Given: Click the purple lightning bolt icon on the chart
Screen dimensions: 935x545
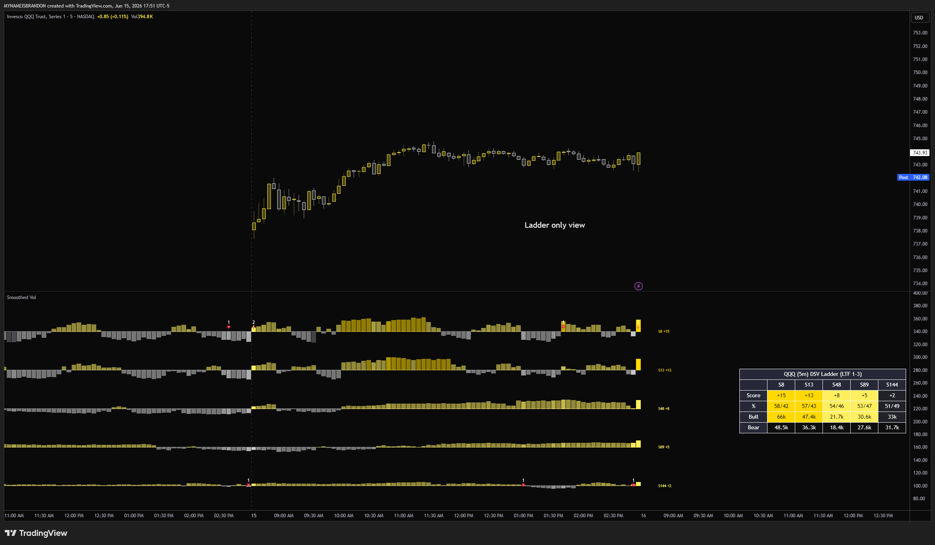Looking at the screenshot, I should [638, 286].
